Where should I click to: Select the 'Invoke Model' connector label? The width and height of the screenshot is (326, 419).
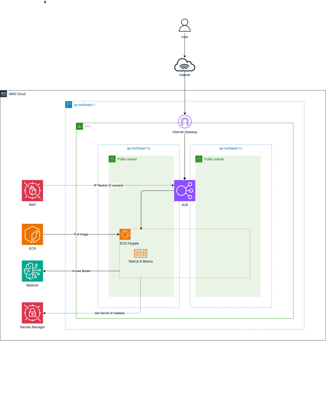point(81,271)
